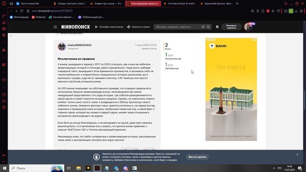
Task: Click the scroll-up arrow on page
Action: coord(11,36)
